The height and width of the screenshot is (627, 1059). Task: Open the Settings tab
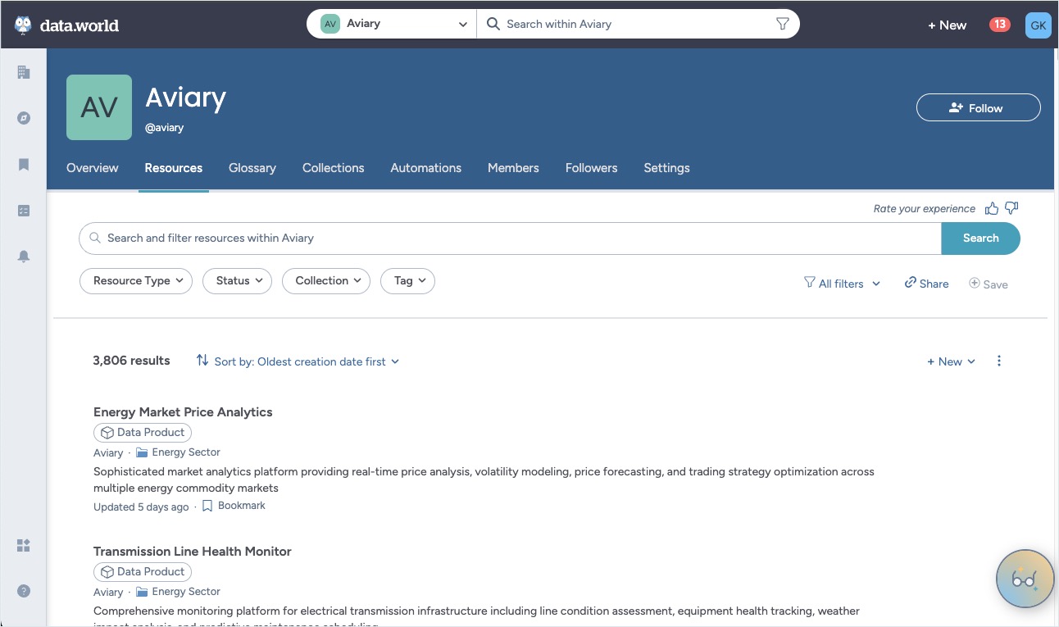pyautogui.click(x=667, y=168)
